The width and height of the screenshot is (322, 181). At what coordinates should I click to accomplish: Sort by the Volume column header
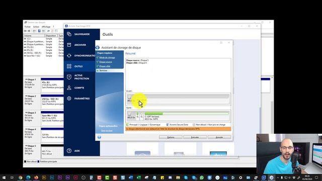tap(34, 36)
